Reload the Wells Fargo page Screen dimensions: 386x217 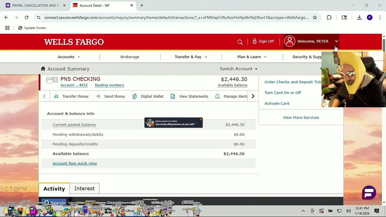pos(27,17)
